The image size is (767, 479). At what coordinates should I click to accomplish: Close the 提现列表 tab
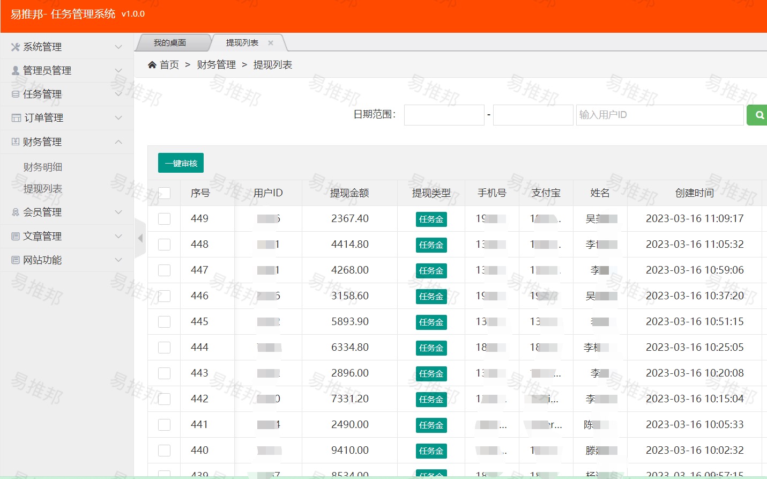[x=271, y=43]
